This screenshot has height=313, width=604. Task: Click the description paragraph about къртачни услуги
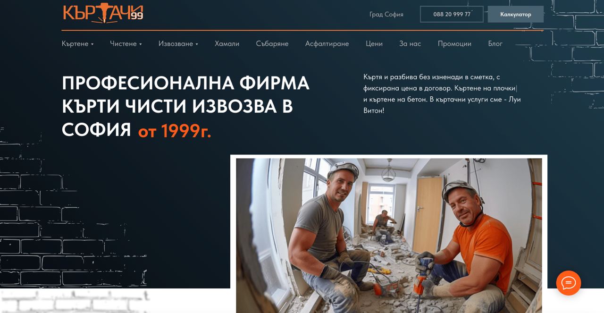[x=442, y=93]
